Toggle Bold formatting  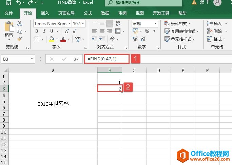(x=37, y=31)
